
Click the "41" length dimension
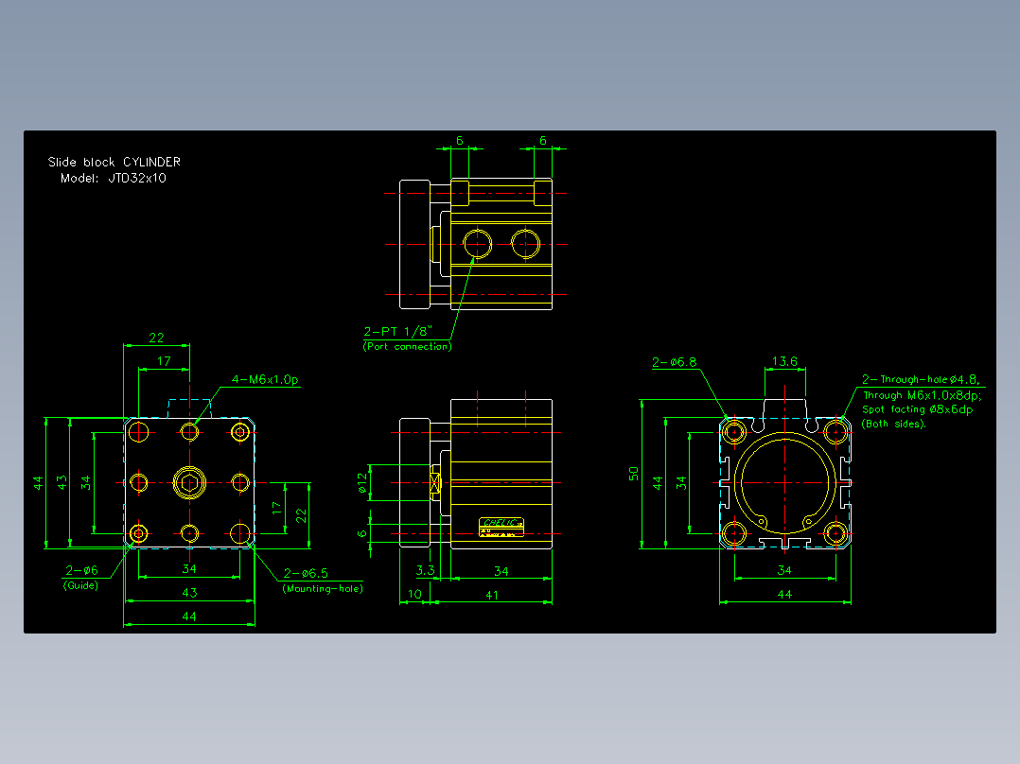tap(492, 595)
